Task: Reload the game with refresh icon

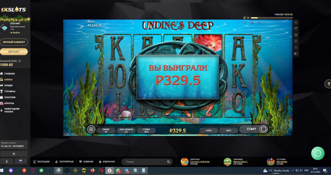Action: click(x=296, y=41)
